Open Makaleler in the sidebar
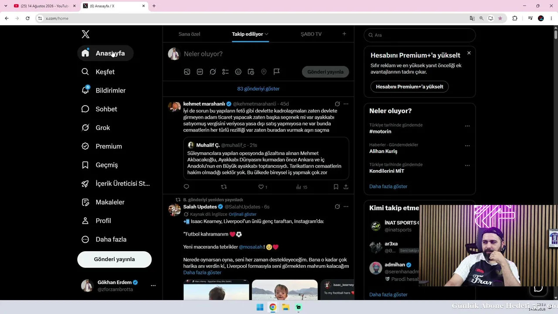558x314 pixels. pyautogui.click(x=103, y=202)
